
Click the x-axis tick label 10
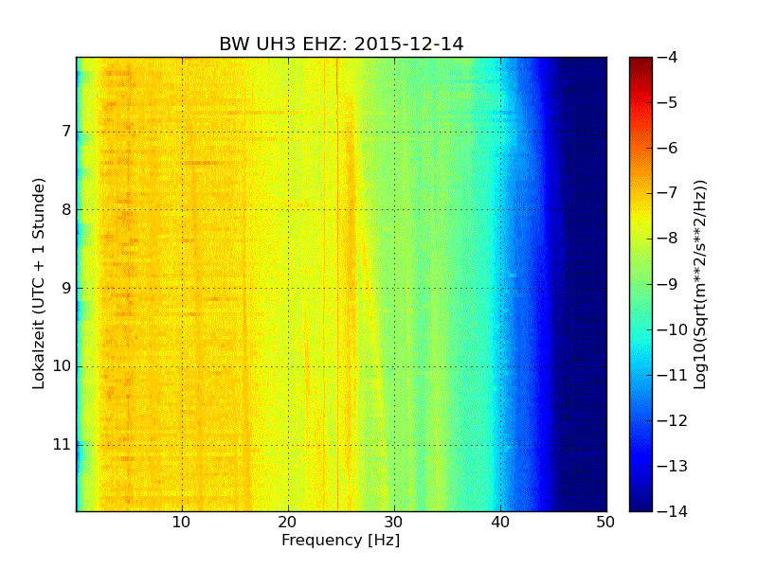[x=181, y=523]
